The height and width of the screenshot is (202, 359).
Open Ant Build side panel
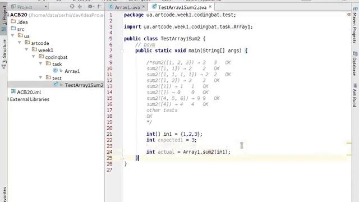[355, 95]
